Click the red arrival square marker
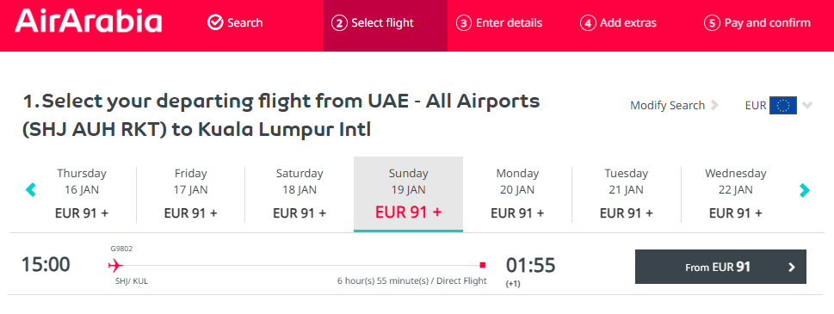The width and height of the screenshot is (834, 314). click(483, 265)
